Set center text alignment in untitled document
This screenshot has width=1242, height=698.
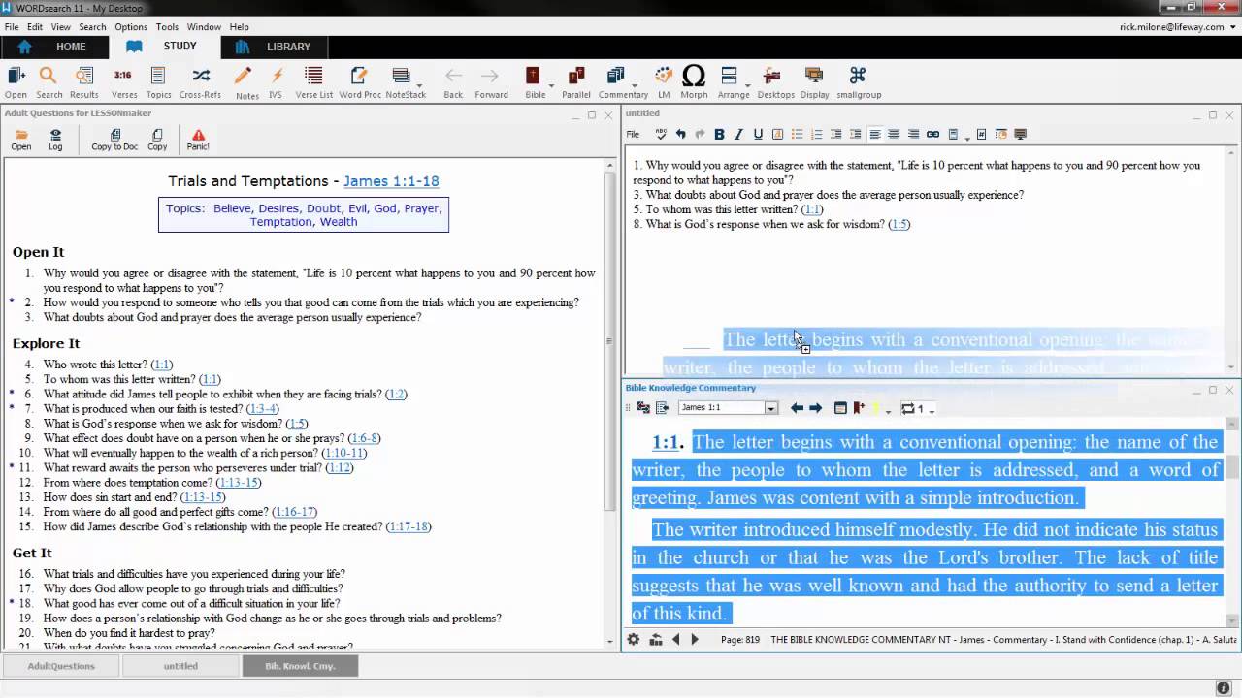(894, 134)
